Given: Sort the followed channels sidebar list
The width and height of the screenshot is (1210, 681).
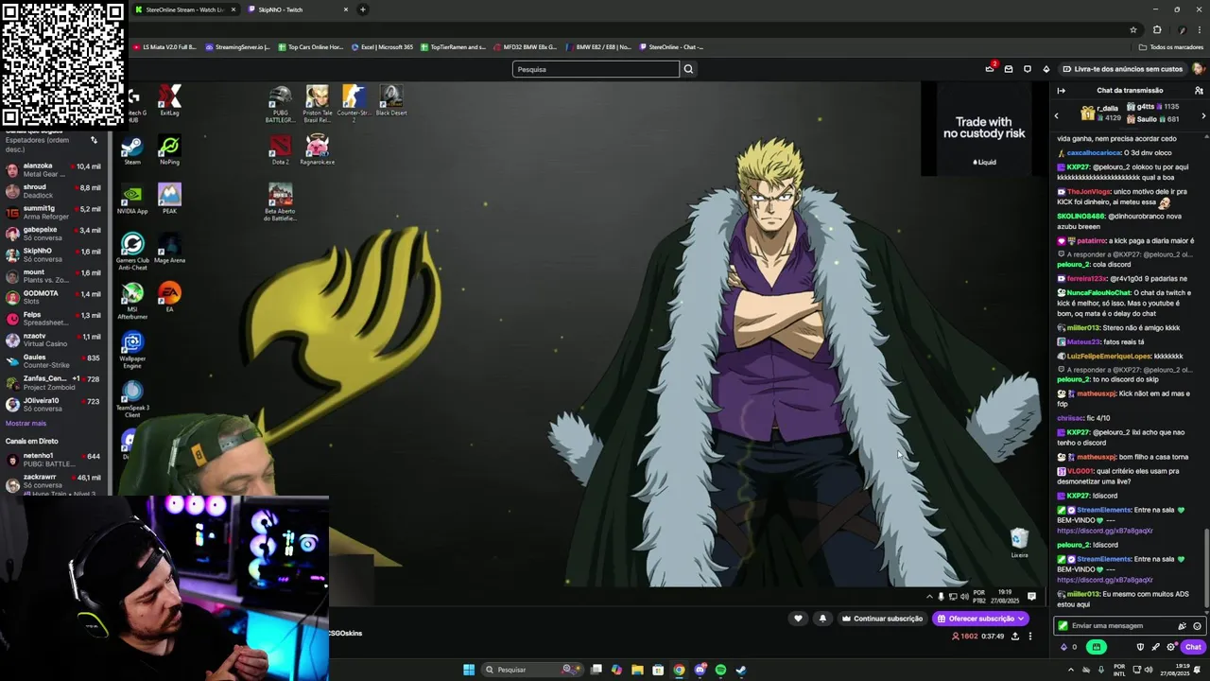Looking at the screenshot, I should [94, 140].
